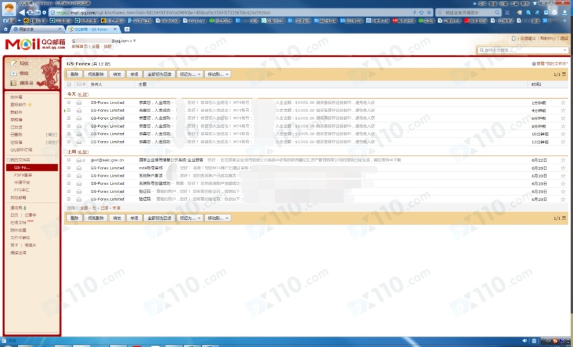Check the email received 8分钟前

tap(69, 126)
